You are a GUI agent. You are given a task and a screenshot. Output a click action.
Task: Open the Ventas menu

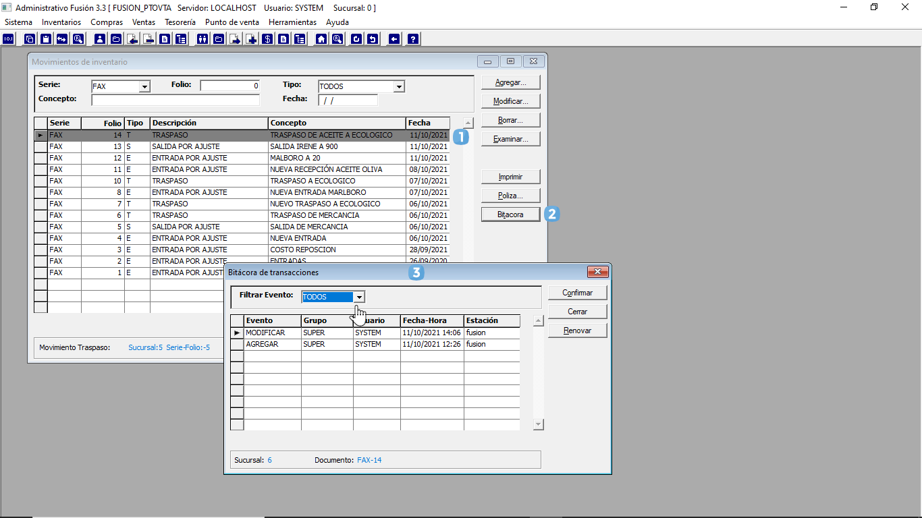[144, 22]
